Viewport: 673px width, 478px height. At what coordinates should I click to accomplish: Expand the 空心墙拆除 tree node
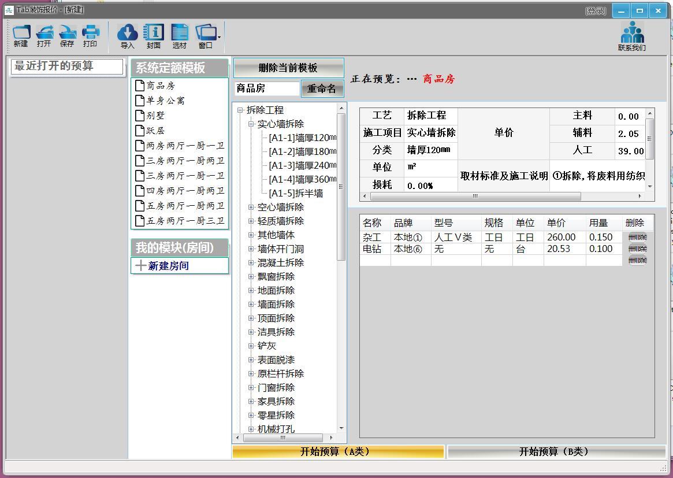[x=251, y=207]
